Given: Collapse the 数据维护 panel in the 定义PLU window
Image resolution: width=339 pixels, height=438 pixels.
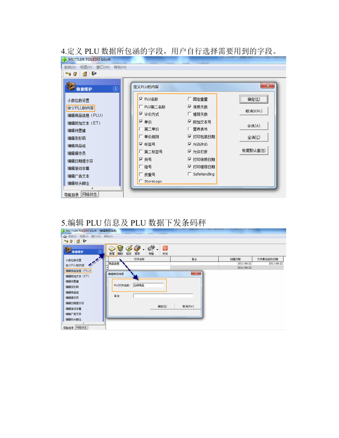Looking at the screenshot, I should point(115,89).
